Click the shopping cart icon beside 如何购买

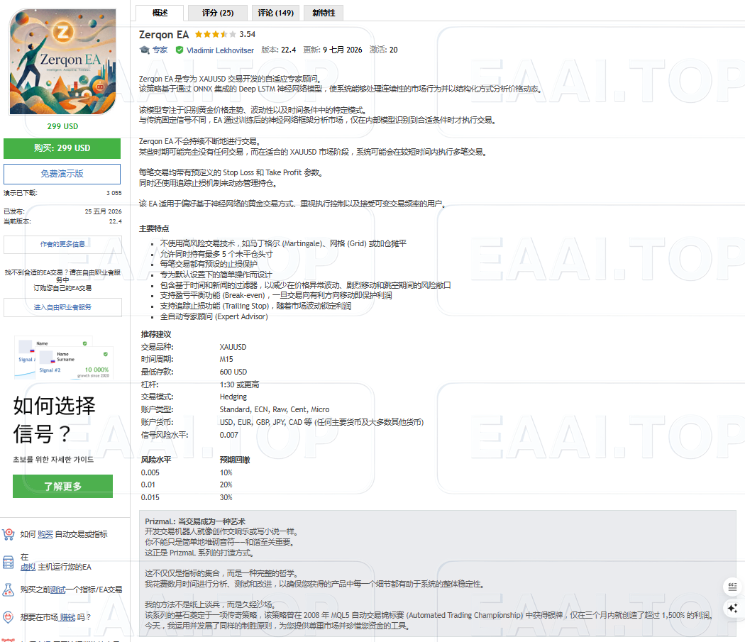(x=8, y=535)
